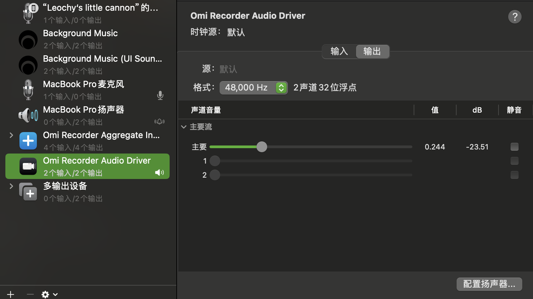This screenshot has width=533, height=299.
Task: Click the default output speaker indicator
Action: click(160, 173)
